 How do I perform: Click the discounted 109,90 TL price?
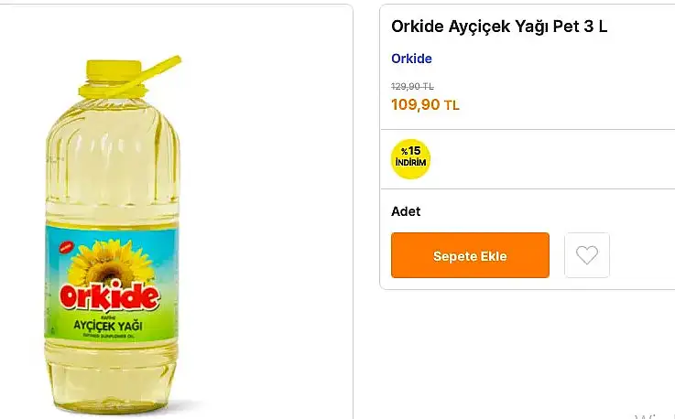425,104
